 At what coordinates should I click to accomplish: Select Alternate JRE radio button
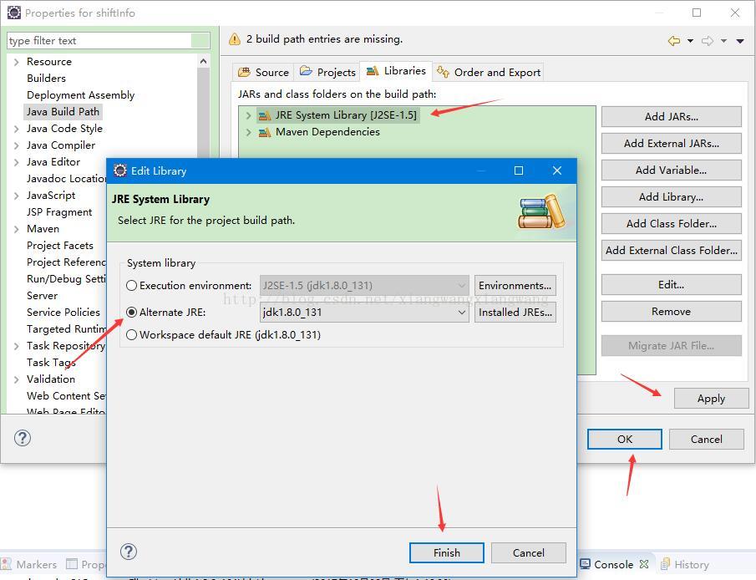131,313
